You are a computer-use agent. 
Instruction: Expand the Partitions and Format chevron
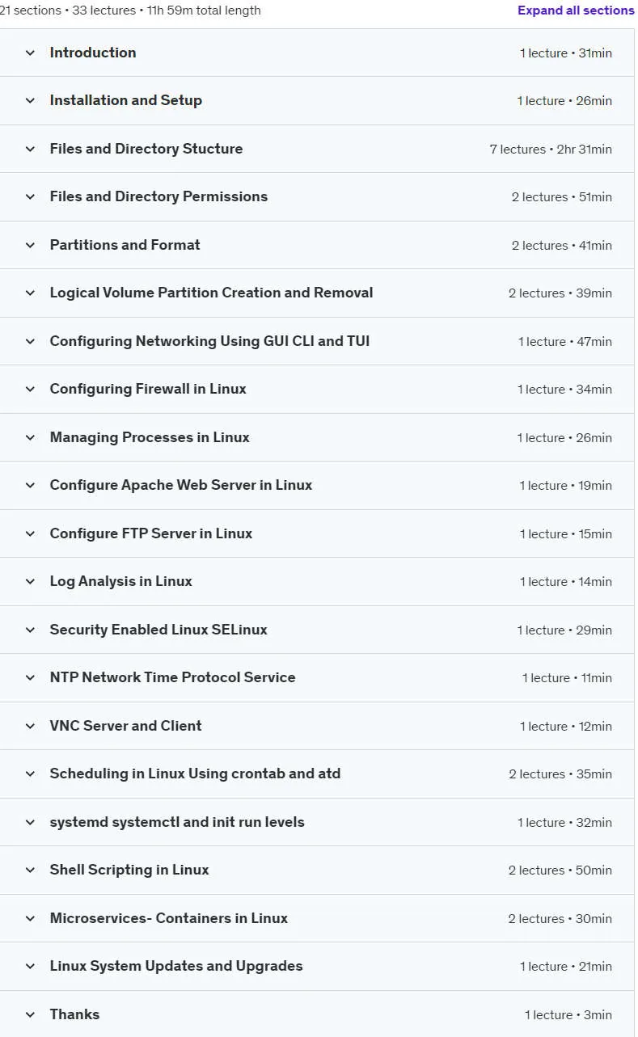[x=30, y=245]
